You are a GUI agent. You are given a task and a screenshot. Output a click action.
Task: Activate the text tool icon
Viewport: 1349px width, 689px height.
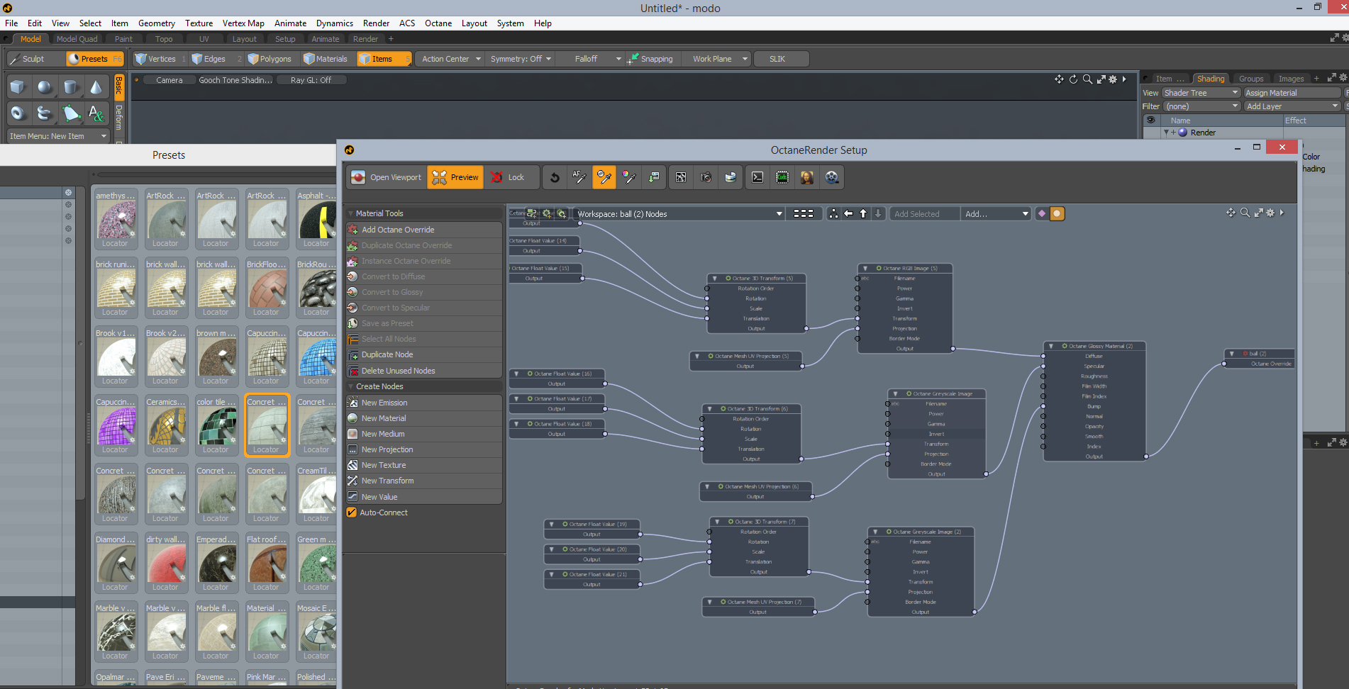point(96,113)
